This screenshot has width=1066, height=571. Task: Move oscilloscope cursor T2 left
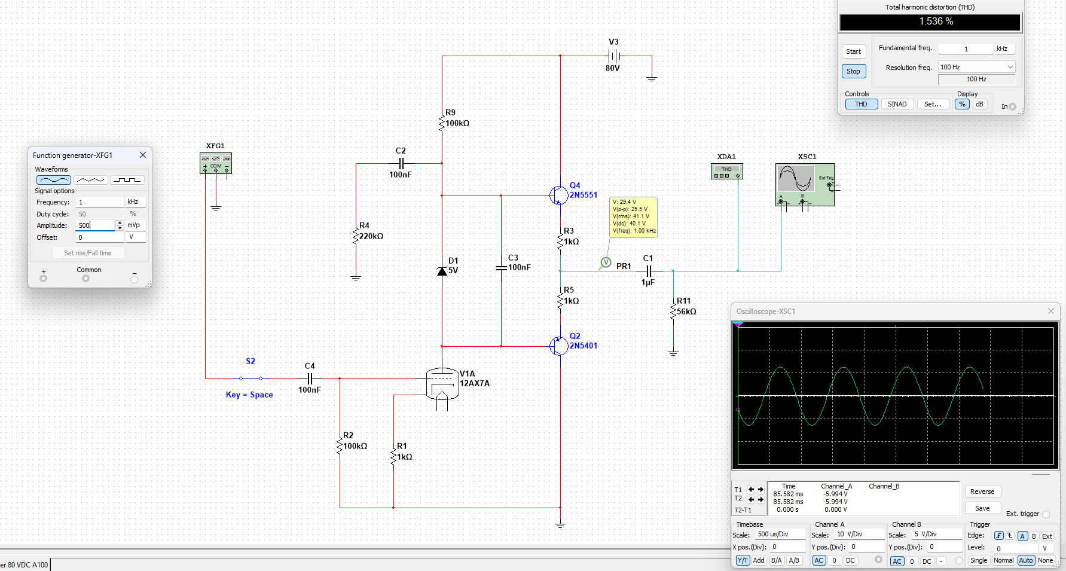coord(751,499)
